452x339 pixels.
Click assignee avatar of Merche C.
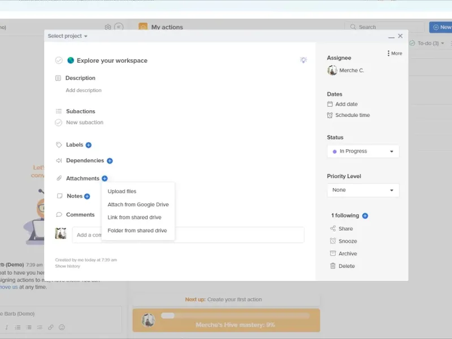click(x=332, y=70)
